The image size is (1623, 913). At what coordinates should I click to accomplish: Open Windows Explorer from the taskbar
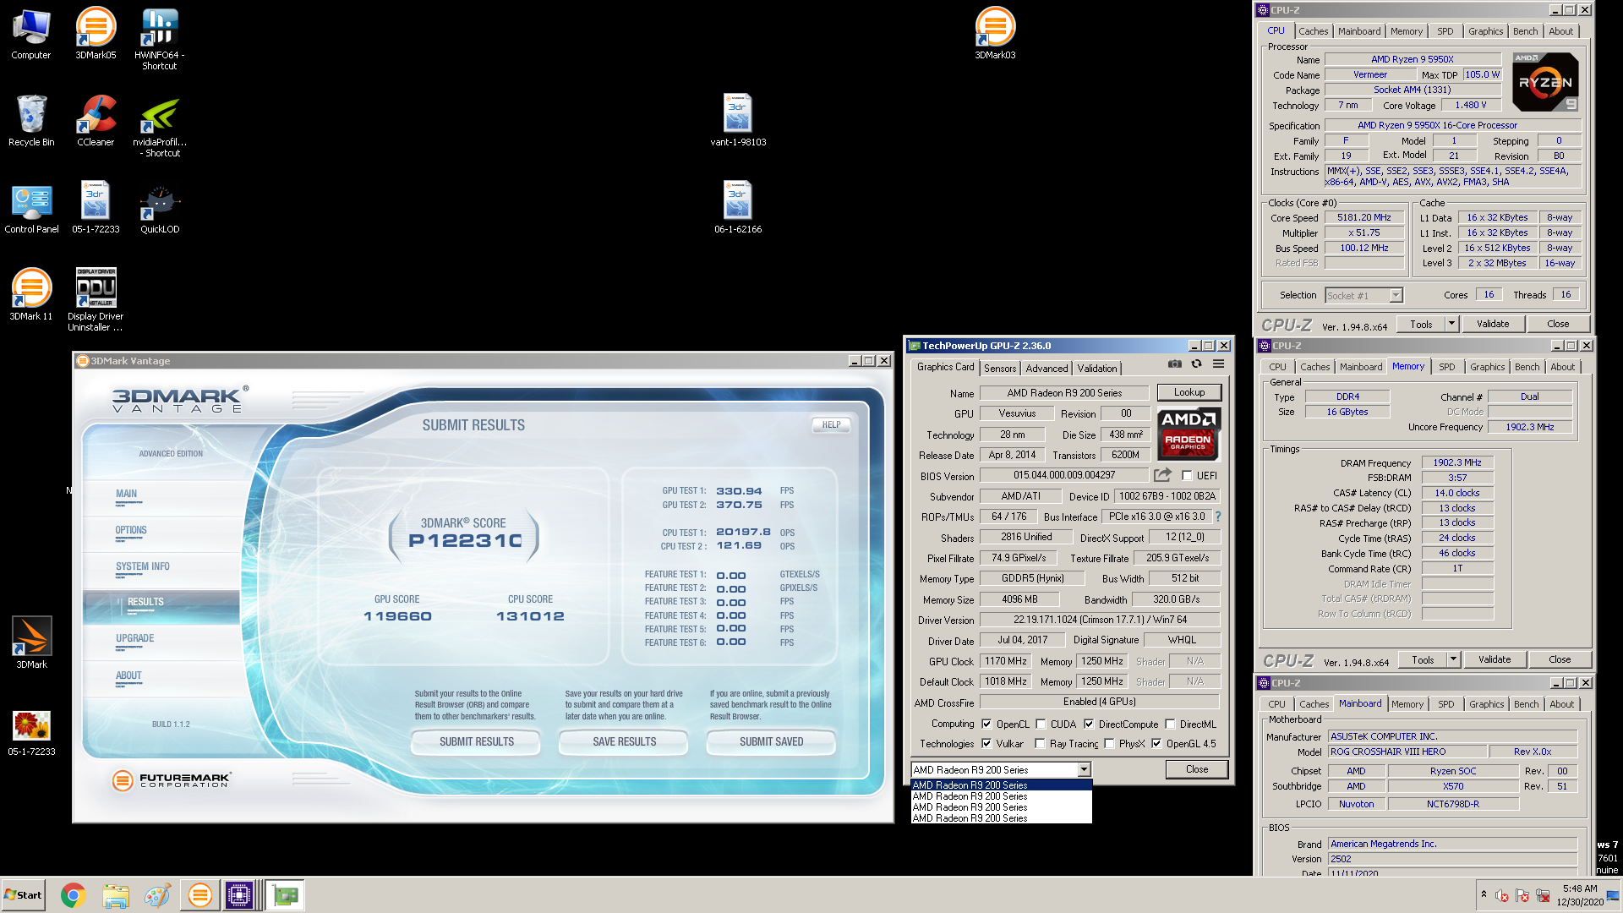116,895
